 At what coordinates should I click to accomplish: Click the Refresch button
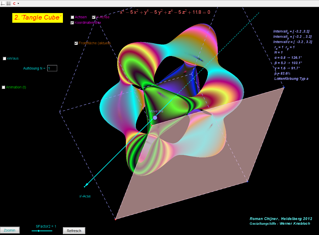pyautogui.click(x=74, y=231)
